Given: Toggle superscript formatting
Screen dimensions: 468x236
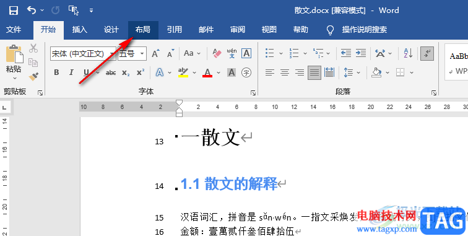Looking at the screenshot, I should tap(141, 72).
